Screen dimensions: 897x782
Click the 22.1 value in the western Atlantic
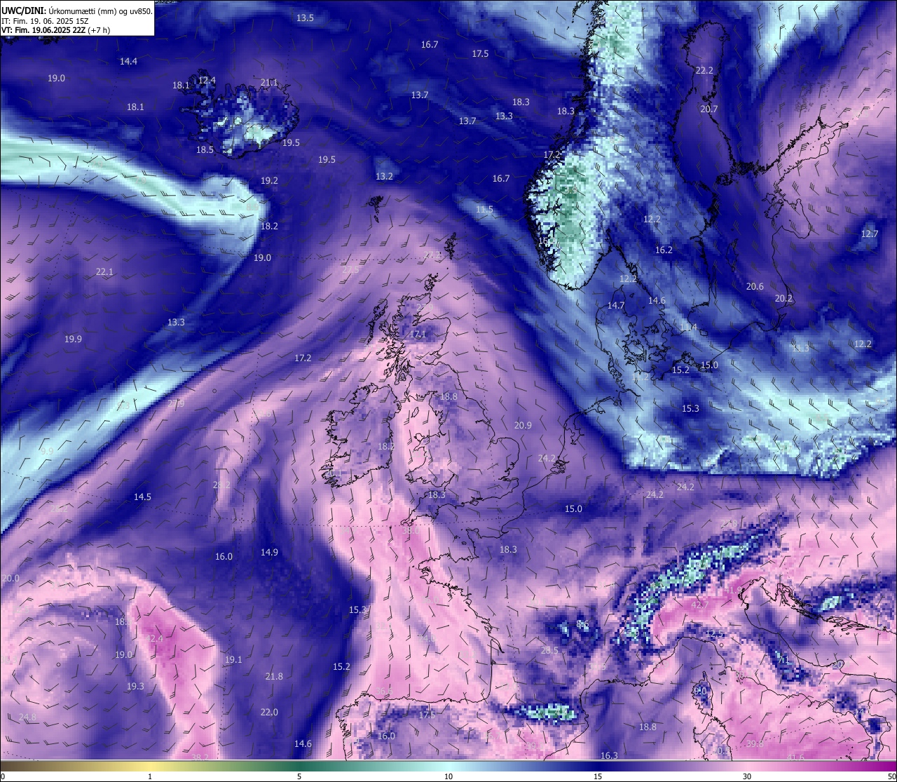104,271
